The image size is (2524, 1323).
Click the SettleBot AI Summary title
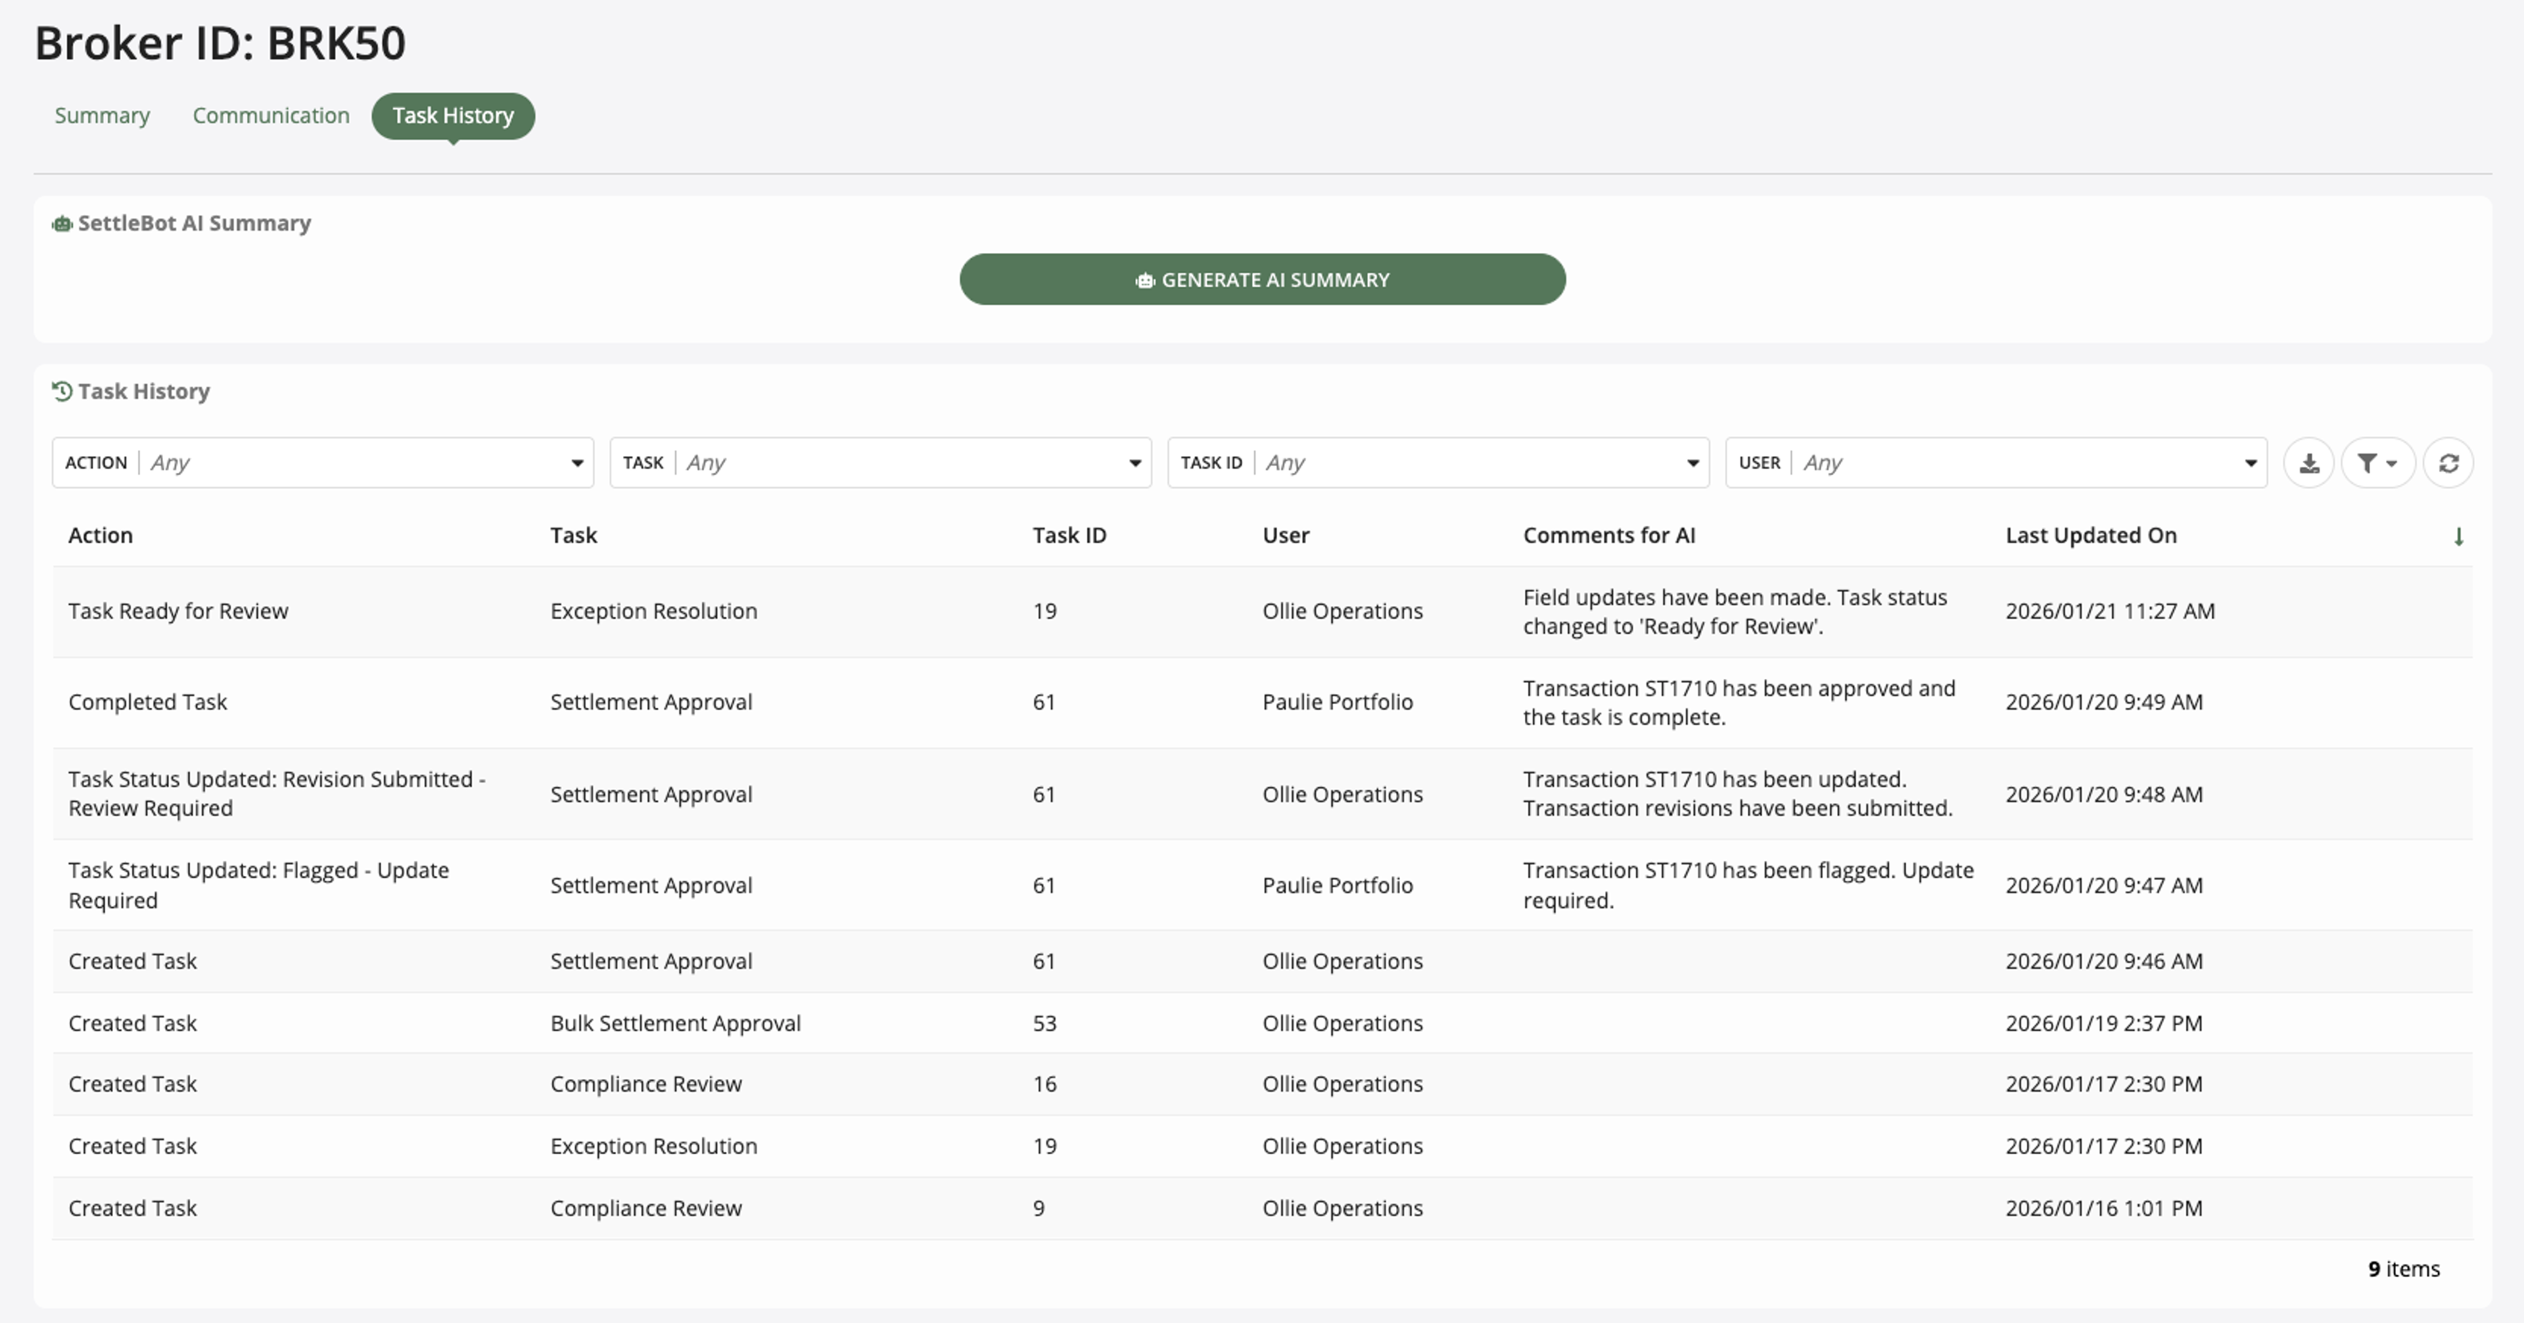point(194,223)
